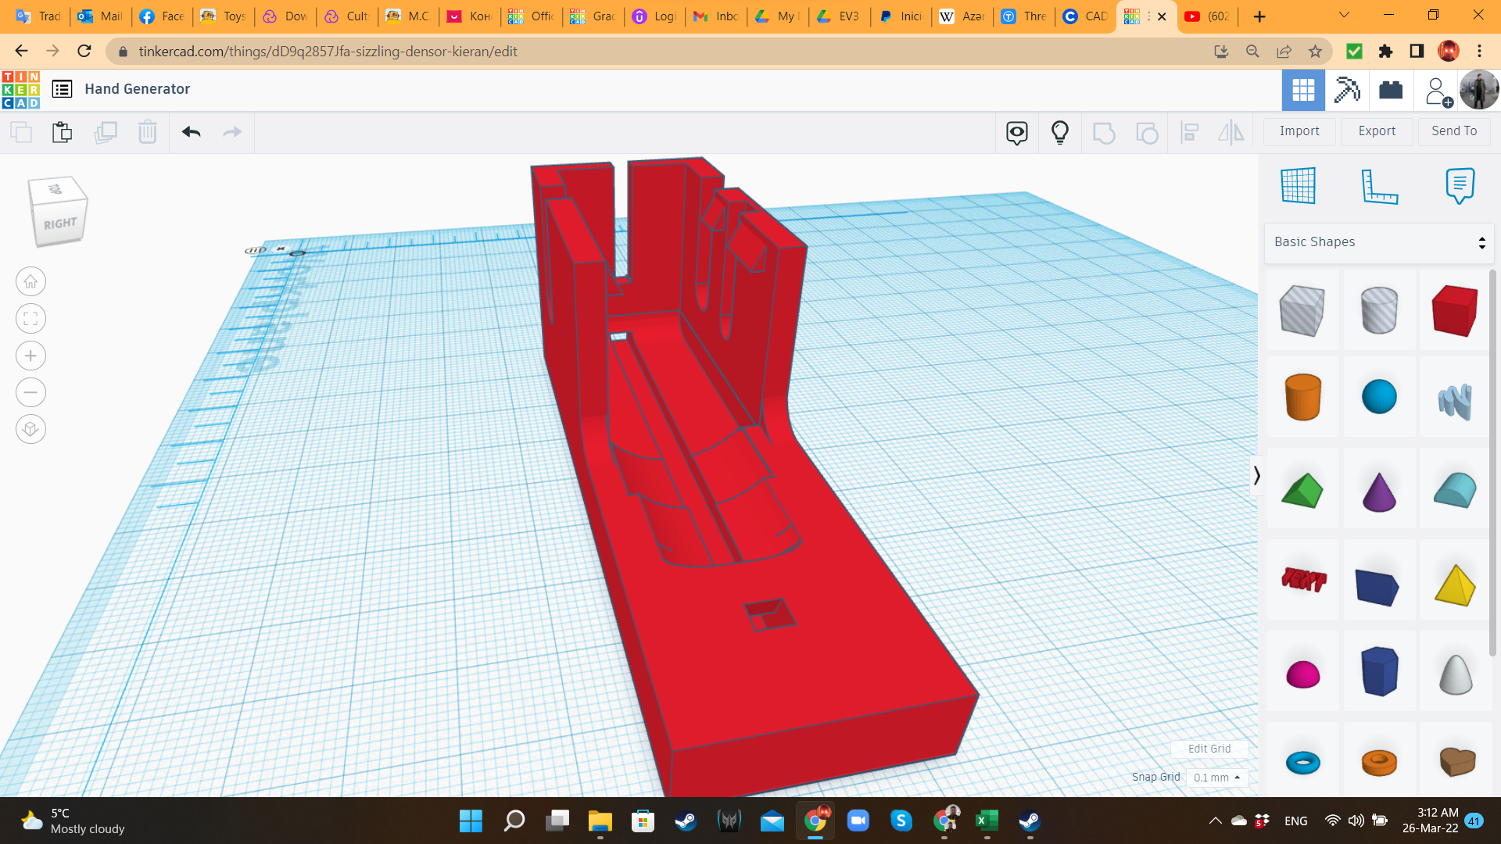Open Basic Shapes category dropdown
The height and width of the screenshot is (844, 1501).
click(x=1379, y=242)
